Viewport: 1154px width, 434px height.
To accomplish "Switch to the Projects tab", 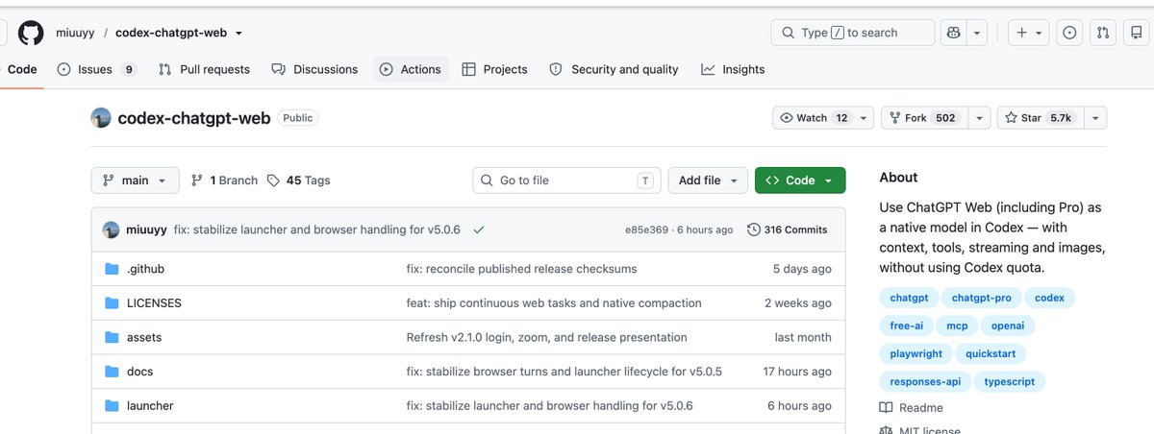I will pos(495,69).
